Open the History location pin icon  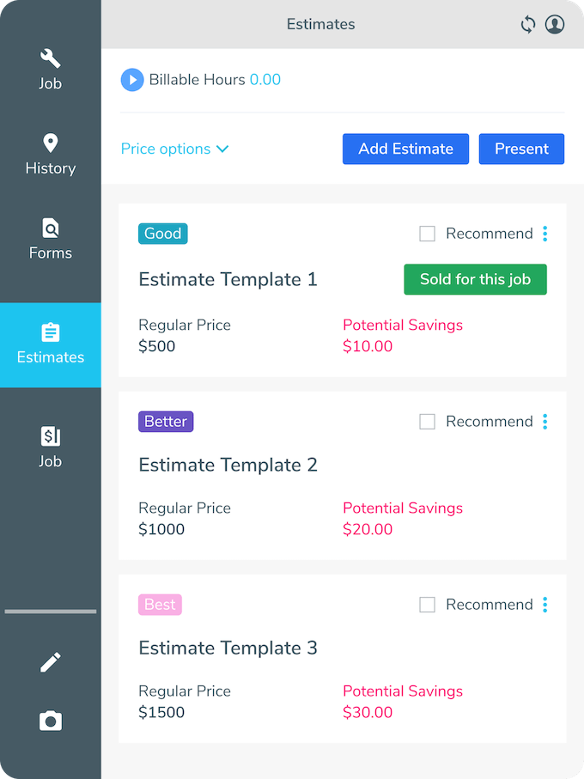click(x=50, y=143)
